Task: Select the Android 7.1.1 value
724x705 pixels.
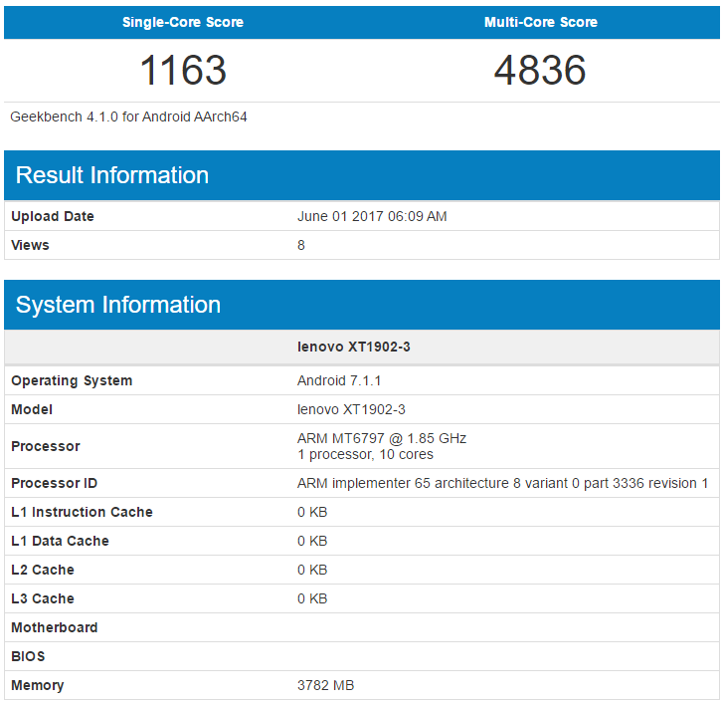Action: [x=339, y=381]
